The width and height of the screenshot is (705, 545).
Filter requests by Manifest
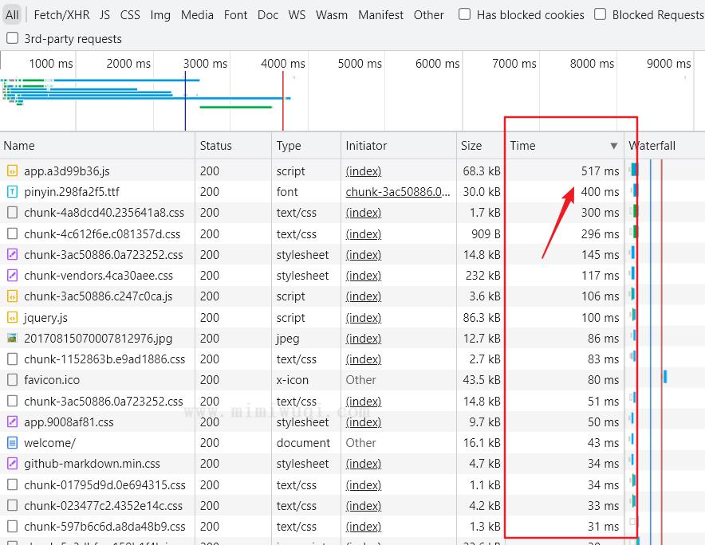(x=381, y=15)
